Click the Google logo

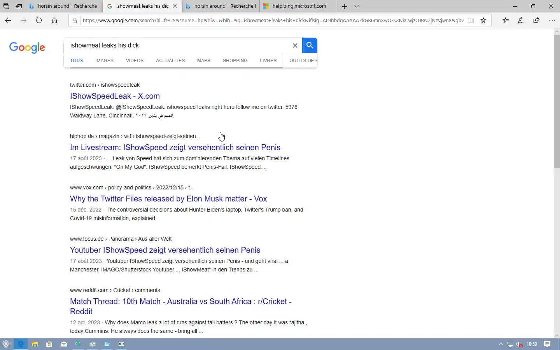coord(27,47)
